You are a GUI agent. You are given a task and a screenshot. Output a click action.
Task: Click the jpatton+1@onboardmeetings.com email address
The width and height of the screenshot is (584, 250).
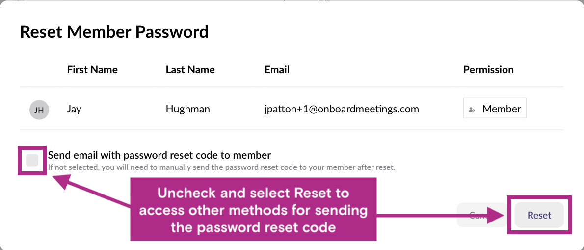click(x=342, y=109)
